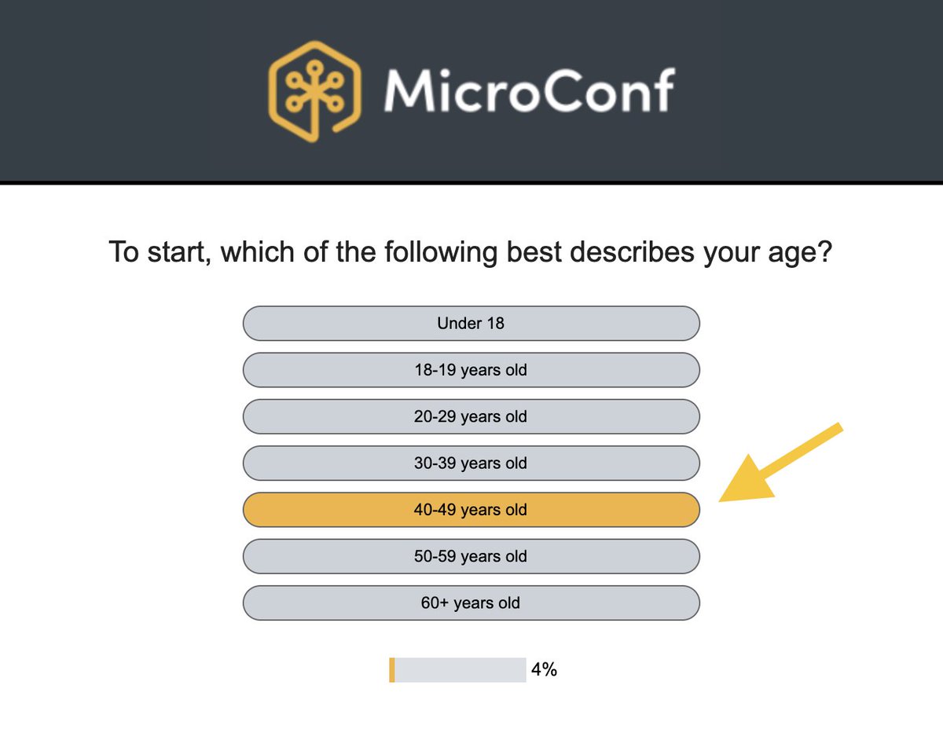The width and height of the screenshot is (943, 729).
Task: Click the gray unfilled part of progress bar
Action: 460,670
